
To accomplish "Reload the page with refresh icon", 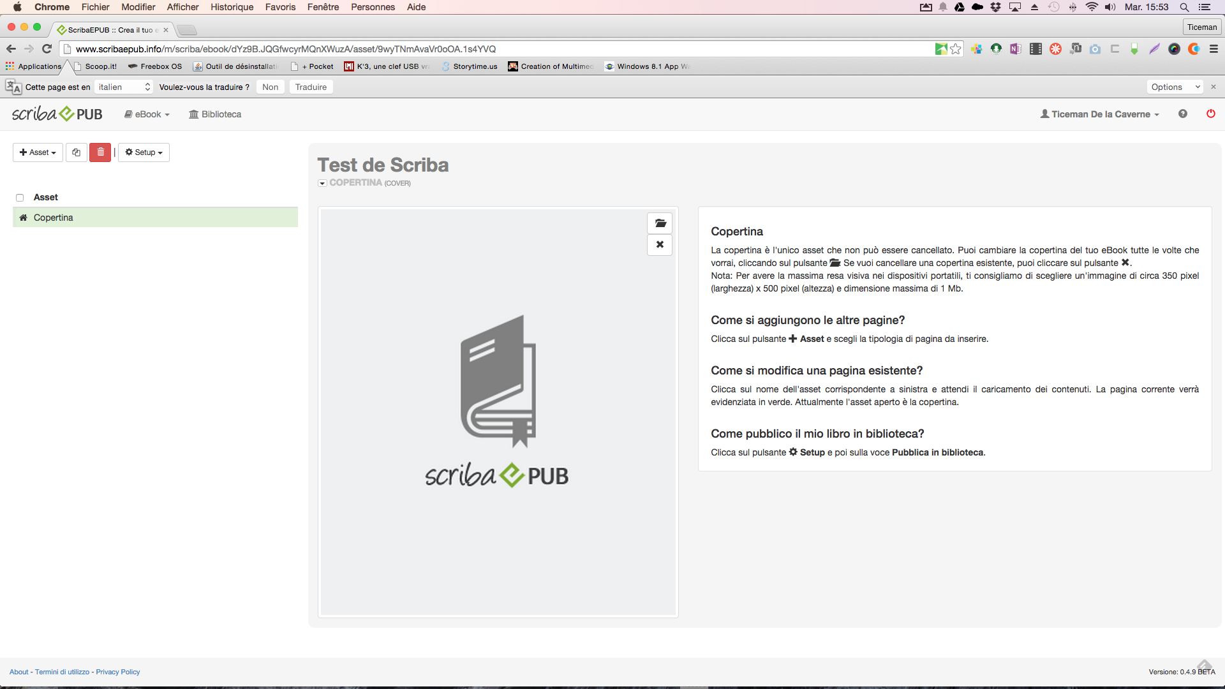I will (47, 49).
